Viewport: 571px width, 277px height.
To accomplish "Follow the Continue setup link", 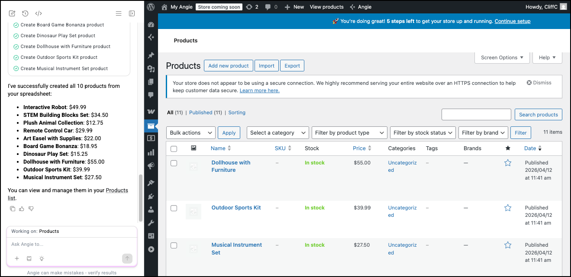I will click(x=512, y=21).
